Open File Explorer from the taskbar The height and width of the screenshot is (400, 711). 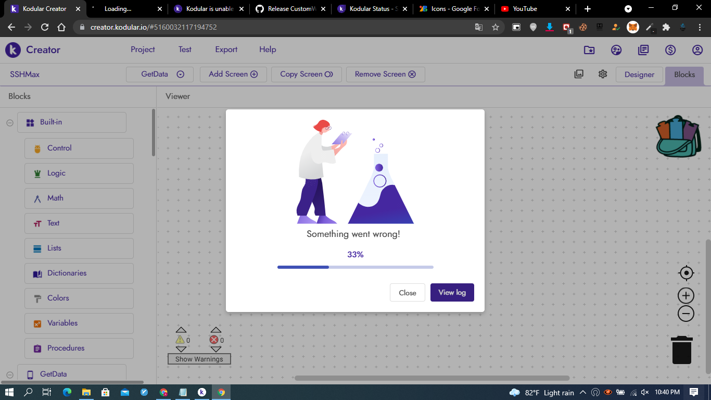pyautogui.click(x=86, y=392)
